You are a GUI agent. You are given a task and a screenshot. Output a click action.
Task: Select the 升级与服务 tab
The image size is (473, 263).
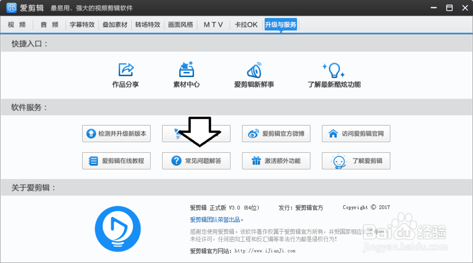280,25
